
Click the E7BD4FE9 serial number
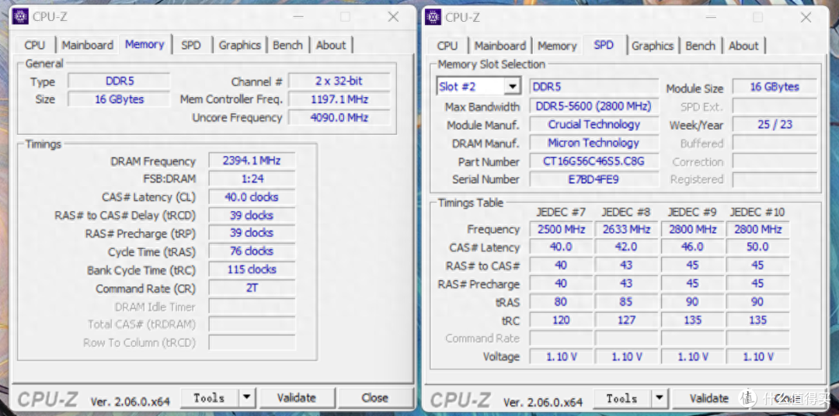point(594,179)
